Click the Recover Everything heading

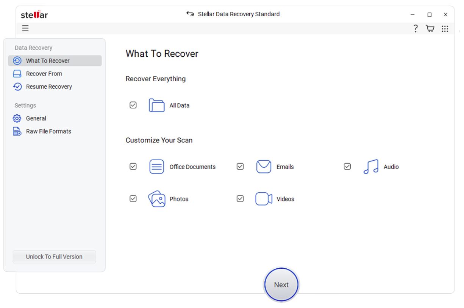click(x=156, y=79)
